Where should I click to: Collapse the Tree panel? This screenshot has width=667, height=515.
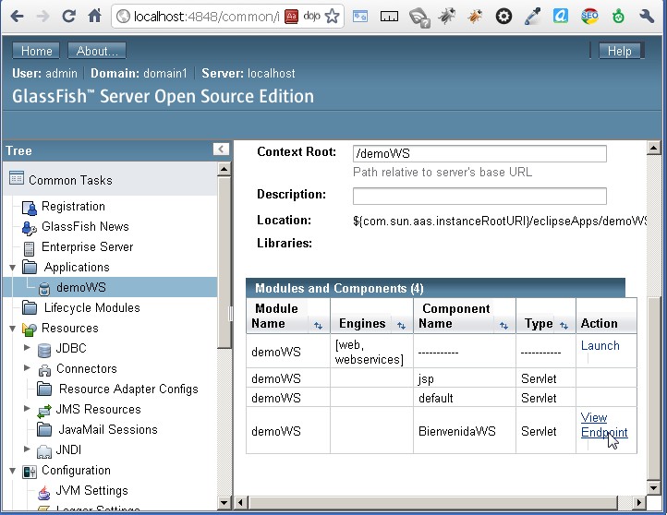(x=221, y=150)
